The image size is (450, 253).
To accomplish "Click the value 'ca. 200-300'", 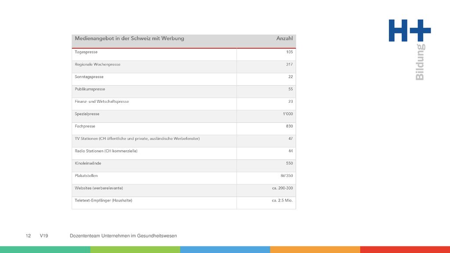I will [283, 188].
